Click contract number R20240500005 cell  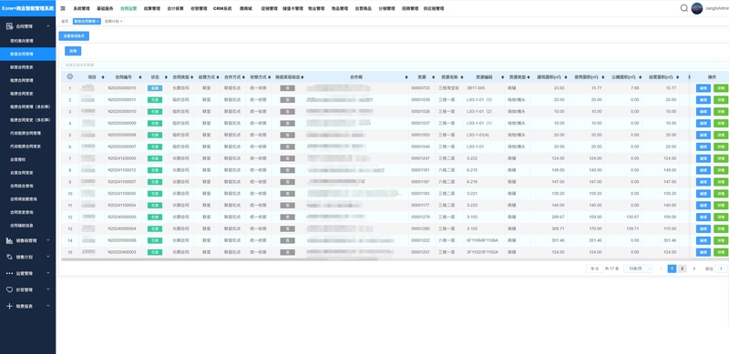coord(122,217)
